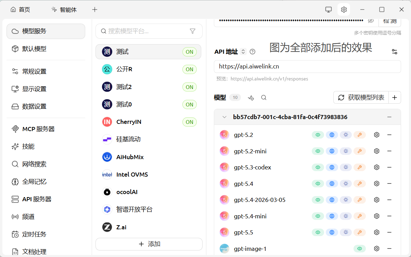This screenshot has height=257, width=411.
Task: Add a model with the plus button
Action: pyautogui.click(x=394, y=98)
